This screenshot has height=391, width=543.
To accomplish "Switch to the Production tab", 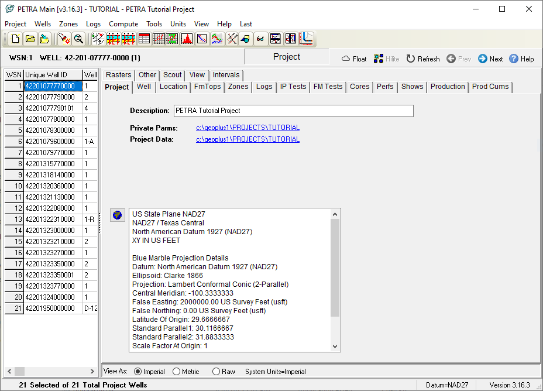I will pos(448,87).
